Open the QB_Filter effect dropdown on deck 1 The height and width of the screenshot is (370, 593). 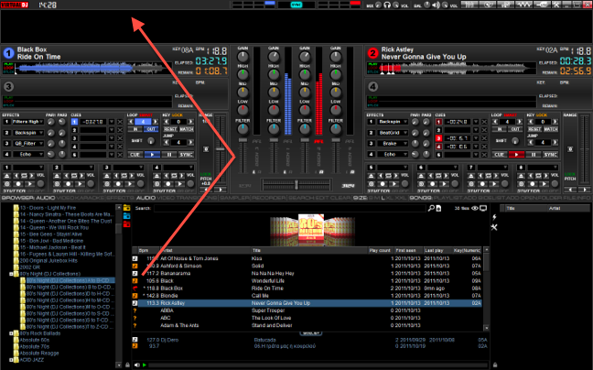coord(28,144)
